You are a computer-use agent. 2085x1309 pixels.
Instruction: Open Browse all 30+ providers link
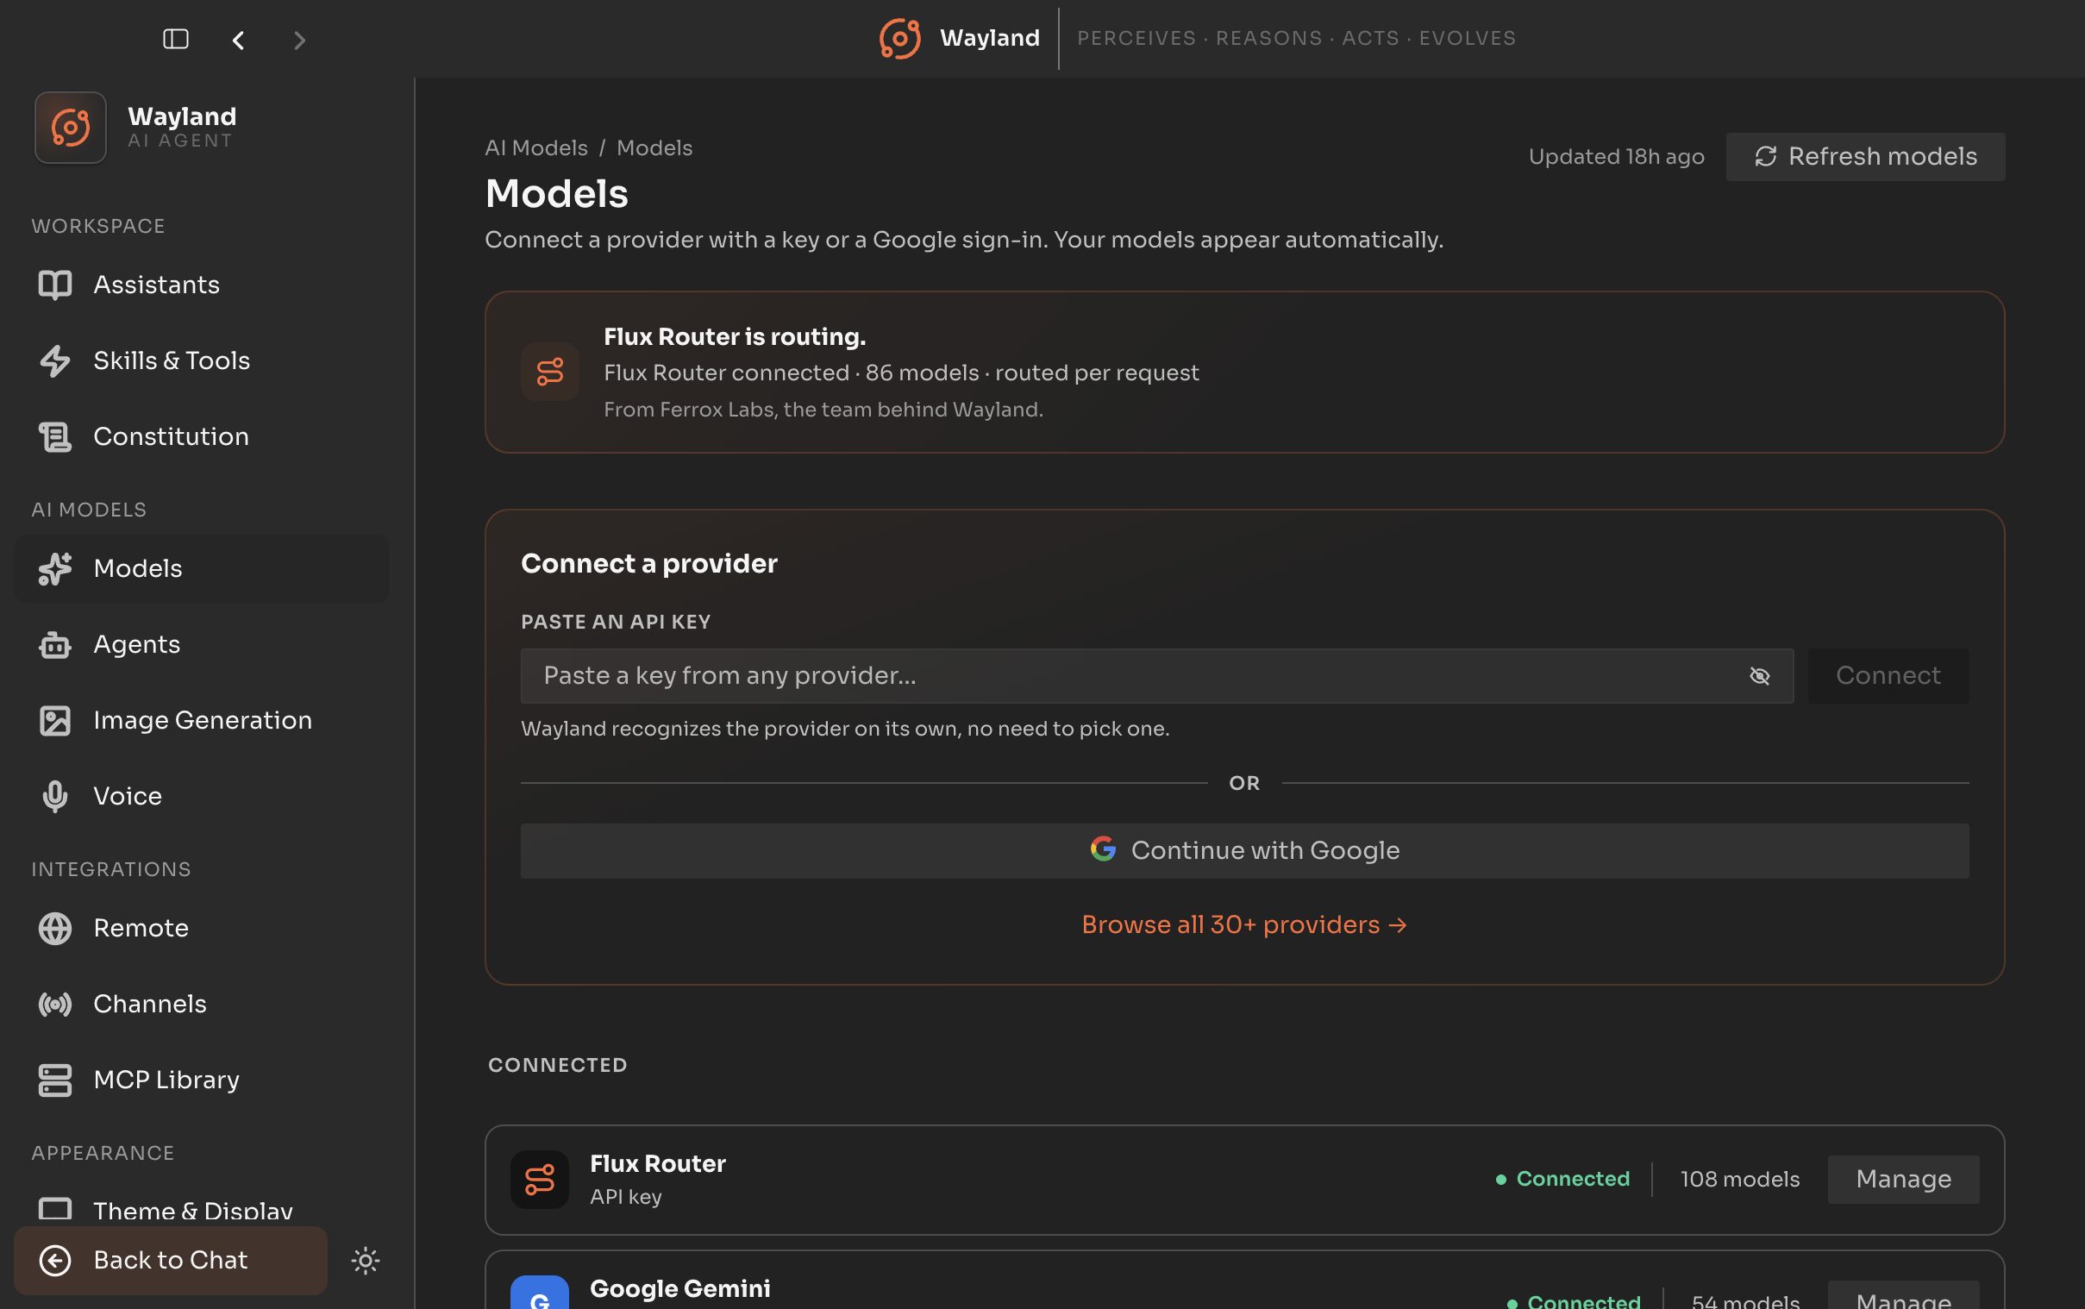click(1243, 924)
